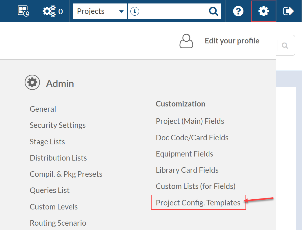Click Edit your profile link
This screenshot has height=230, width=302.
(232, 41)
